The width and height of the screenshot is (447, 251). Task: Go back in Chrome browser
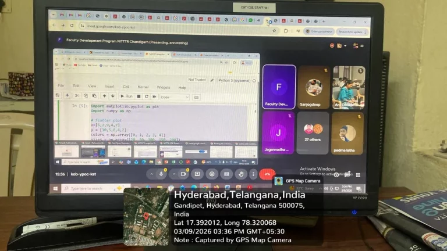pos(54,26)
